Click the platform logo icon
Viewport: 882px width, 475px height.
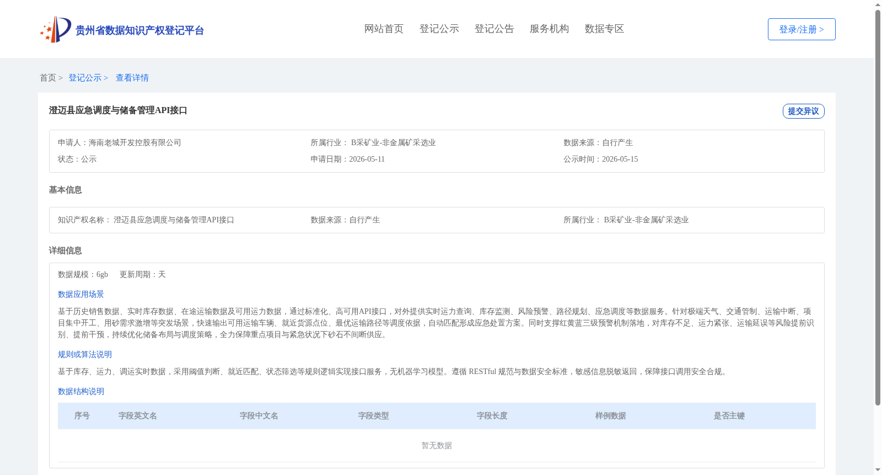pyautogui.click(x=56, y=29)
